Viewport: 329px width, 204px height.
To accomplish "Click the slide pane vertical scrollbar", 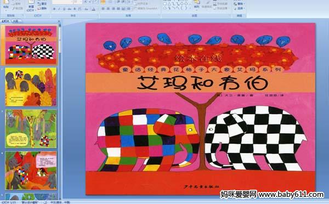I will (60, 111).
